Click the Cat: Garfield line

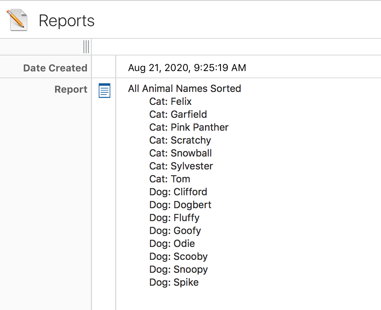click(178, 114)
